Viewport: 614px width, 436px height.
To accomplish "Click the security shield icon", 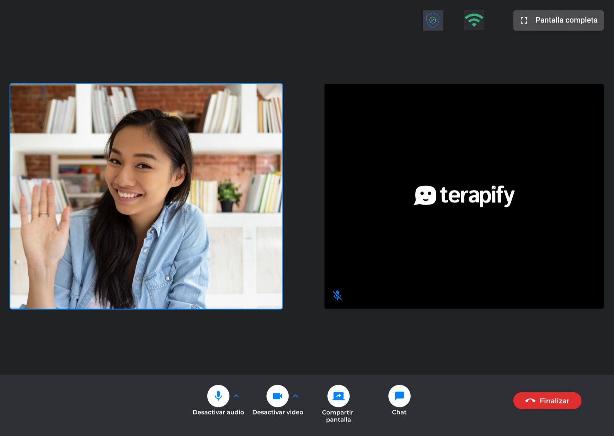I will point(433,20).
